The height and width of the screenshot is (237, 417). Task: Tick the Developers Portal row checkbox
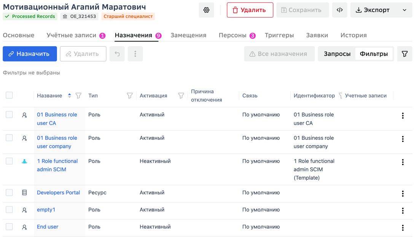9,193
